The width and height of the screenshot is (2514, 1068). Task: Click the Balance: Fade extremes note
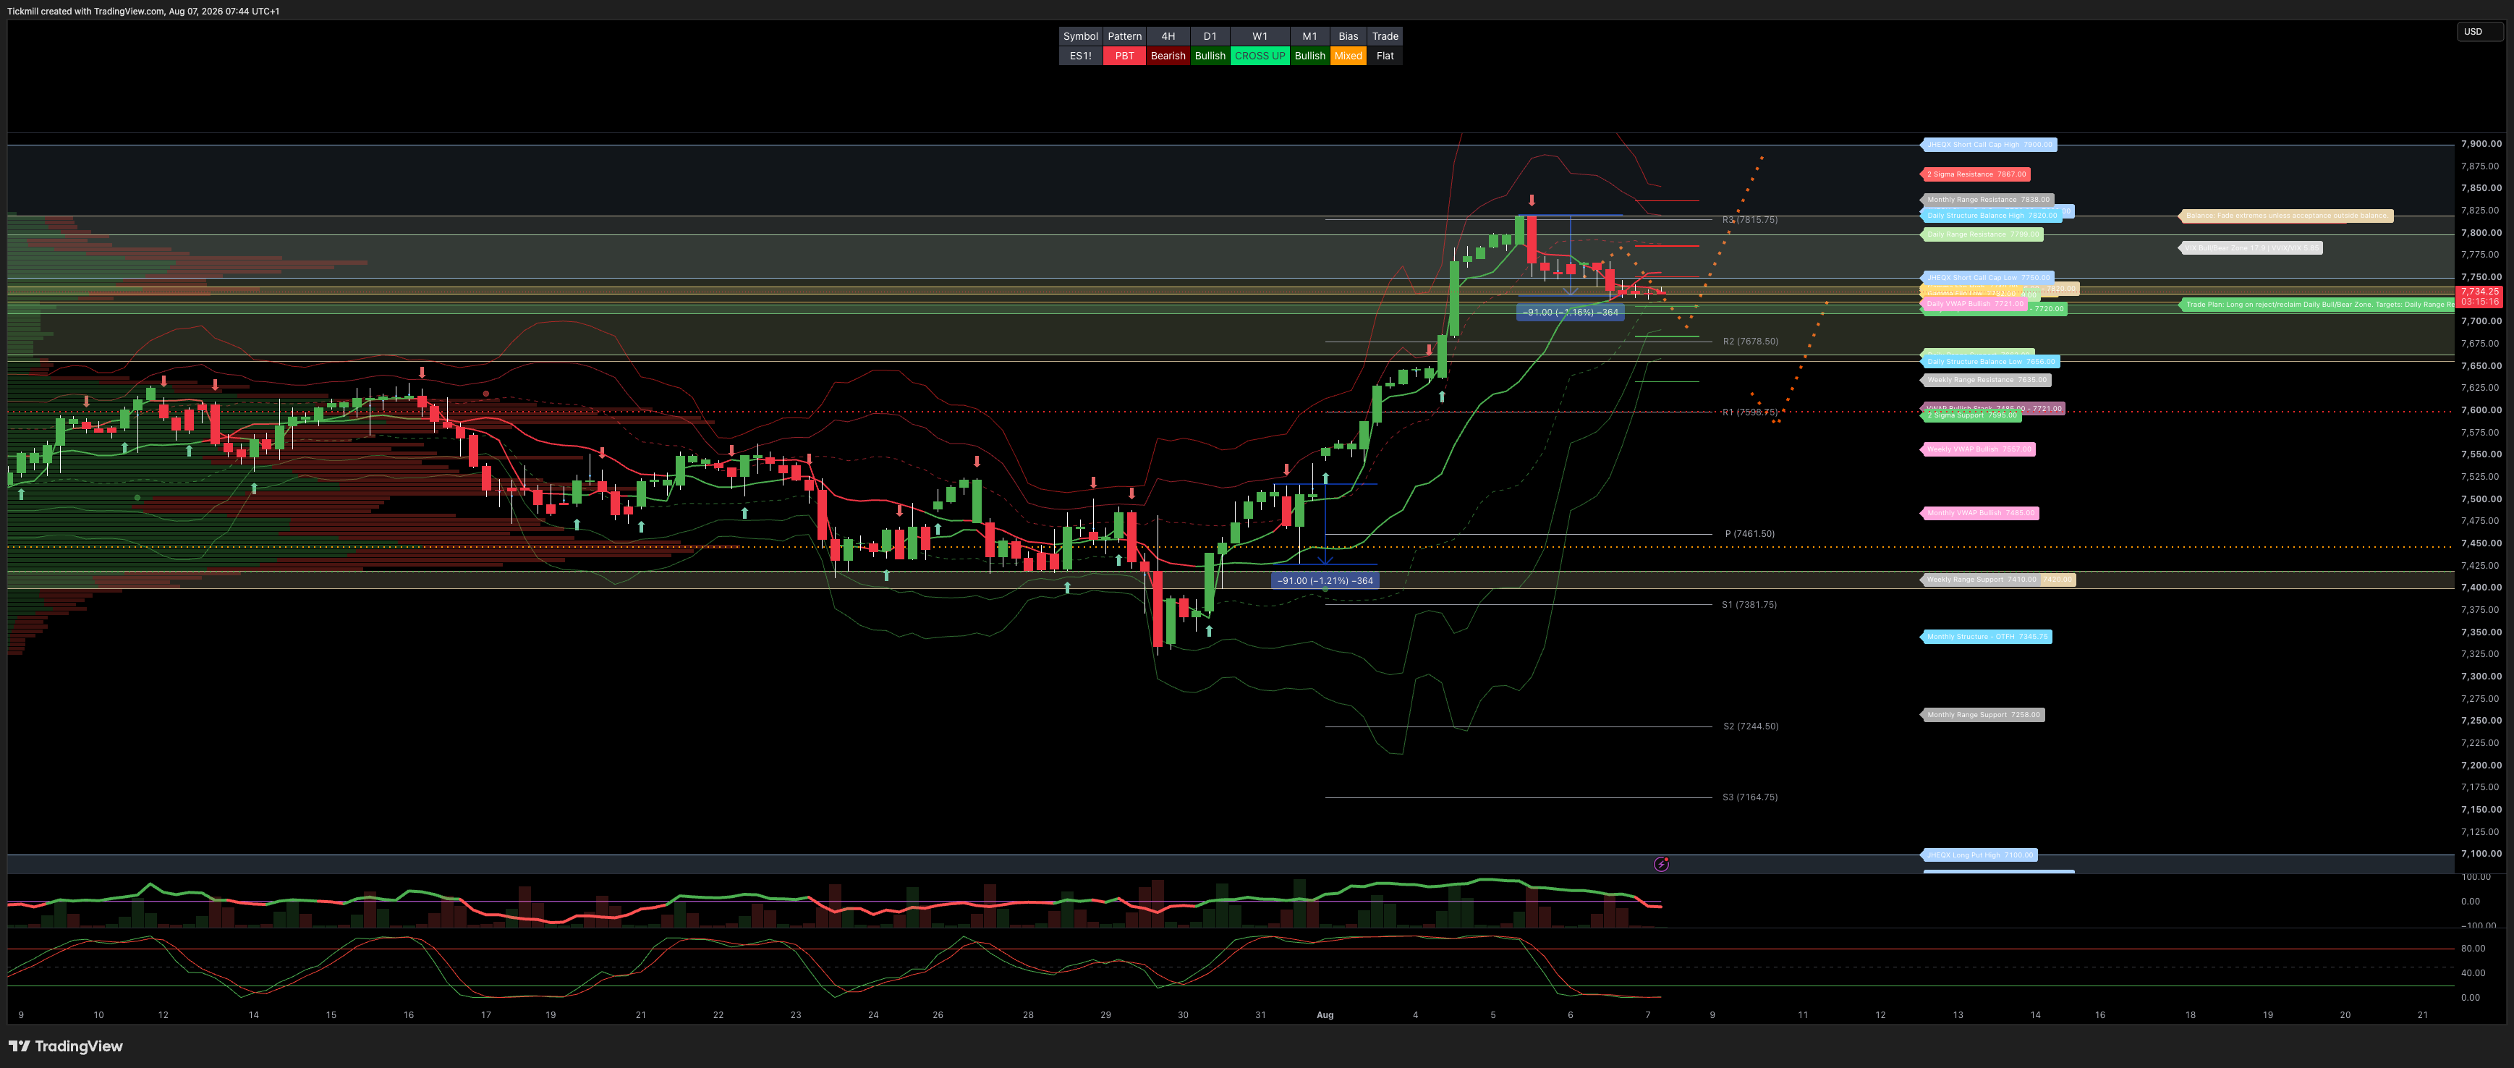[2285, 216]
